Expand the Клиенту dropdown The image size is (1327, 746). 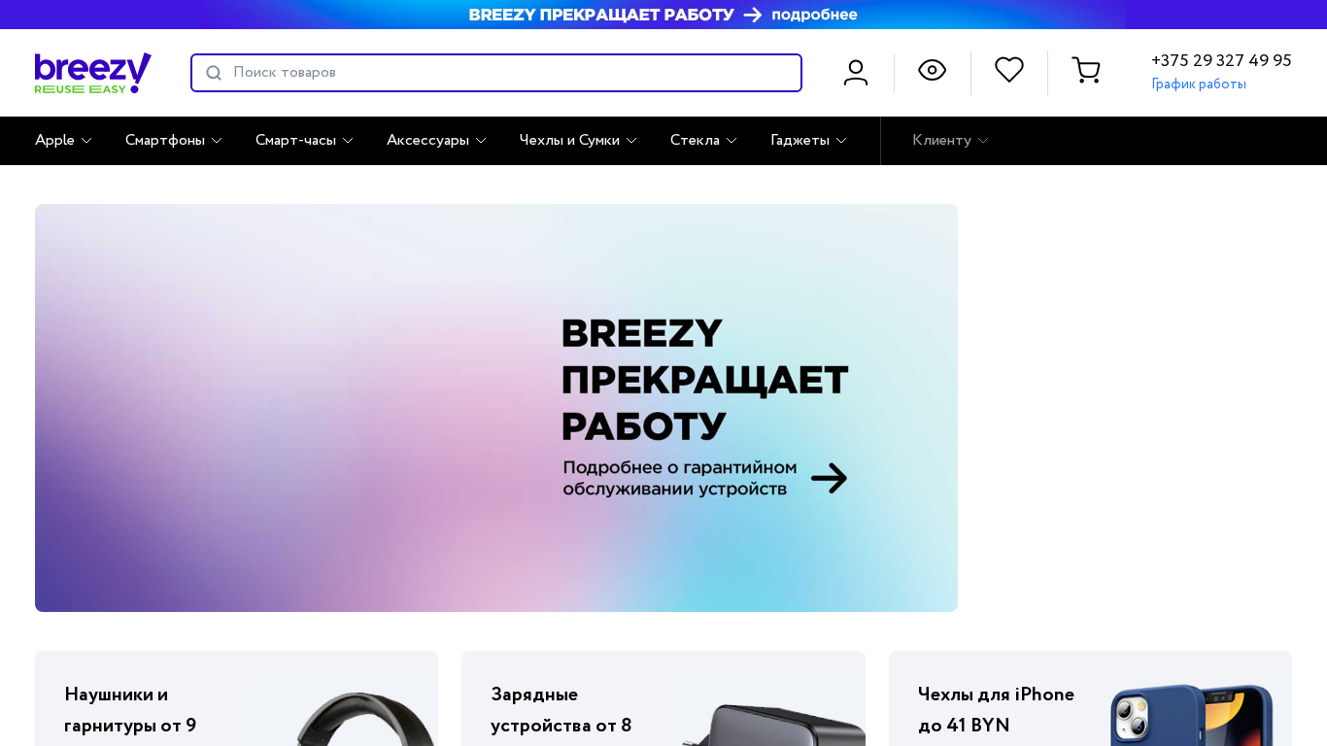pyautogui.click(x=950, y=141)
